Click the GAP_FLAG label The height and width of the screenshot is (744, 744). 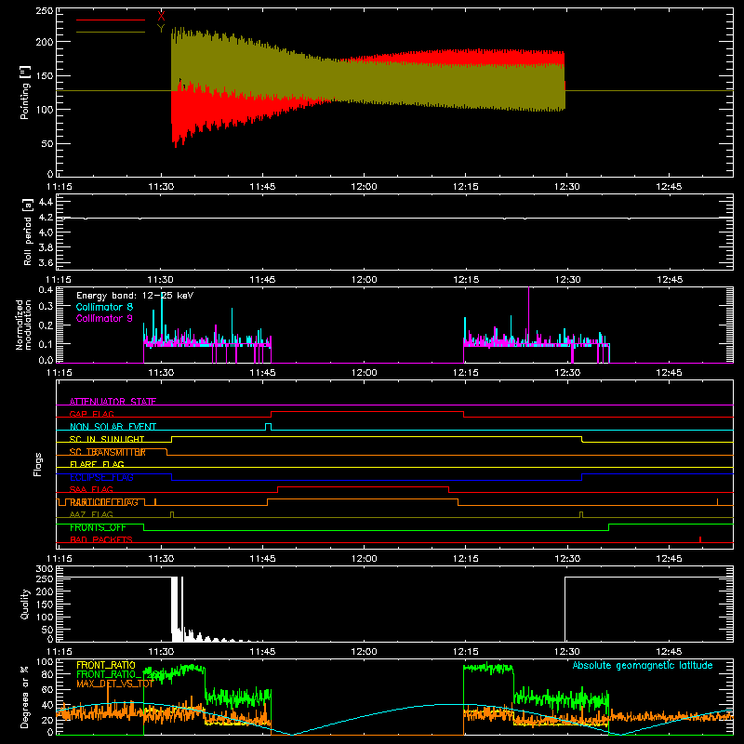click(x=91, y=414)
